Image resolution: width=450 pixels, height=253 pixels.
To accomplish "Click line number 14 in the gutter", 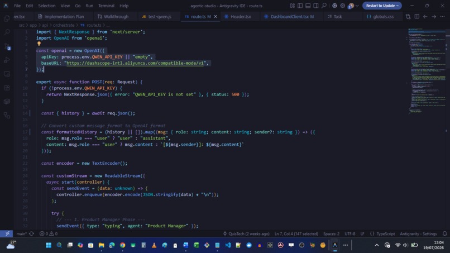I will tap(25, 113).
